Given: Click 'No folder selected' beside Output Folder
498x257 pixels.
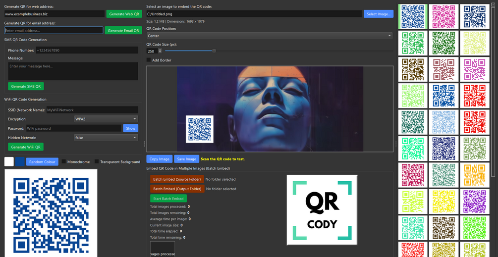Looking at the screenshot, I should coord(221,189).
